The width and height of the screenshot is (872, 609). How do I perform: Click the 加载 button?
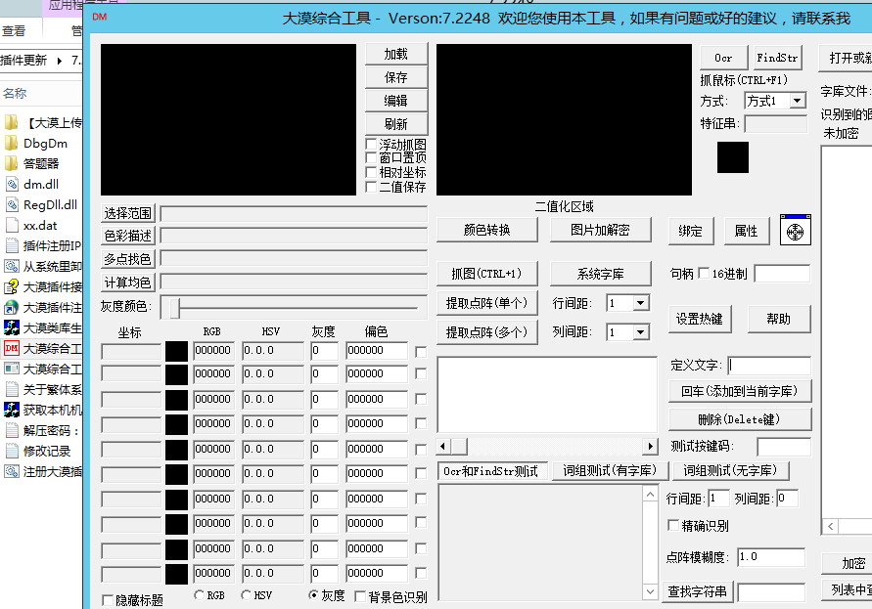click(396, 54)
